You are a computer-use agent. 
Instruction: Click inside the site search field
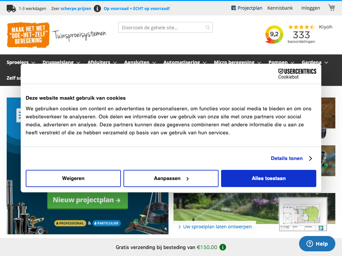point(162,27)
